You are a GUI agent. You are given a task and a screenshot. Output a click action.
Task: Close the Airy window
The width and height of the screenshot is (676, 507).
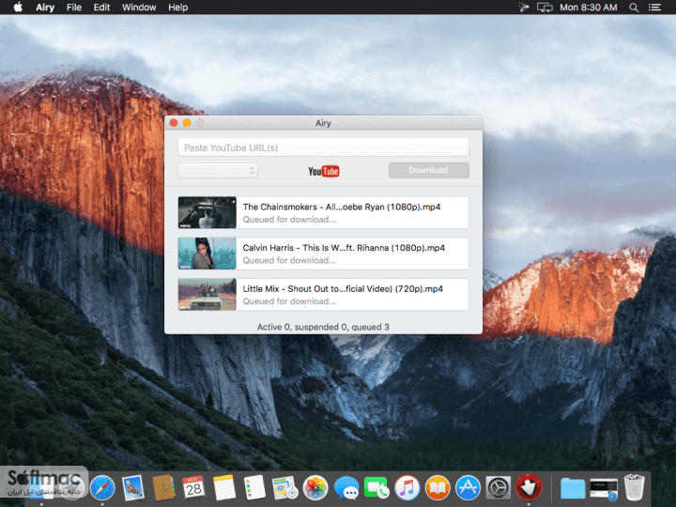pyautogui.click(x=174, y=123)
